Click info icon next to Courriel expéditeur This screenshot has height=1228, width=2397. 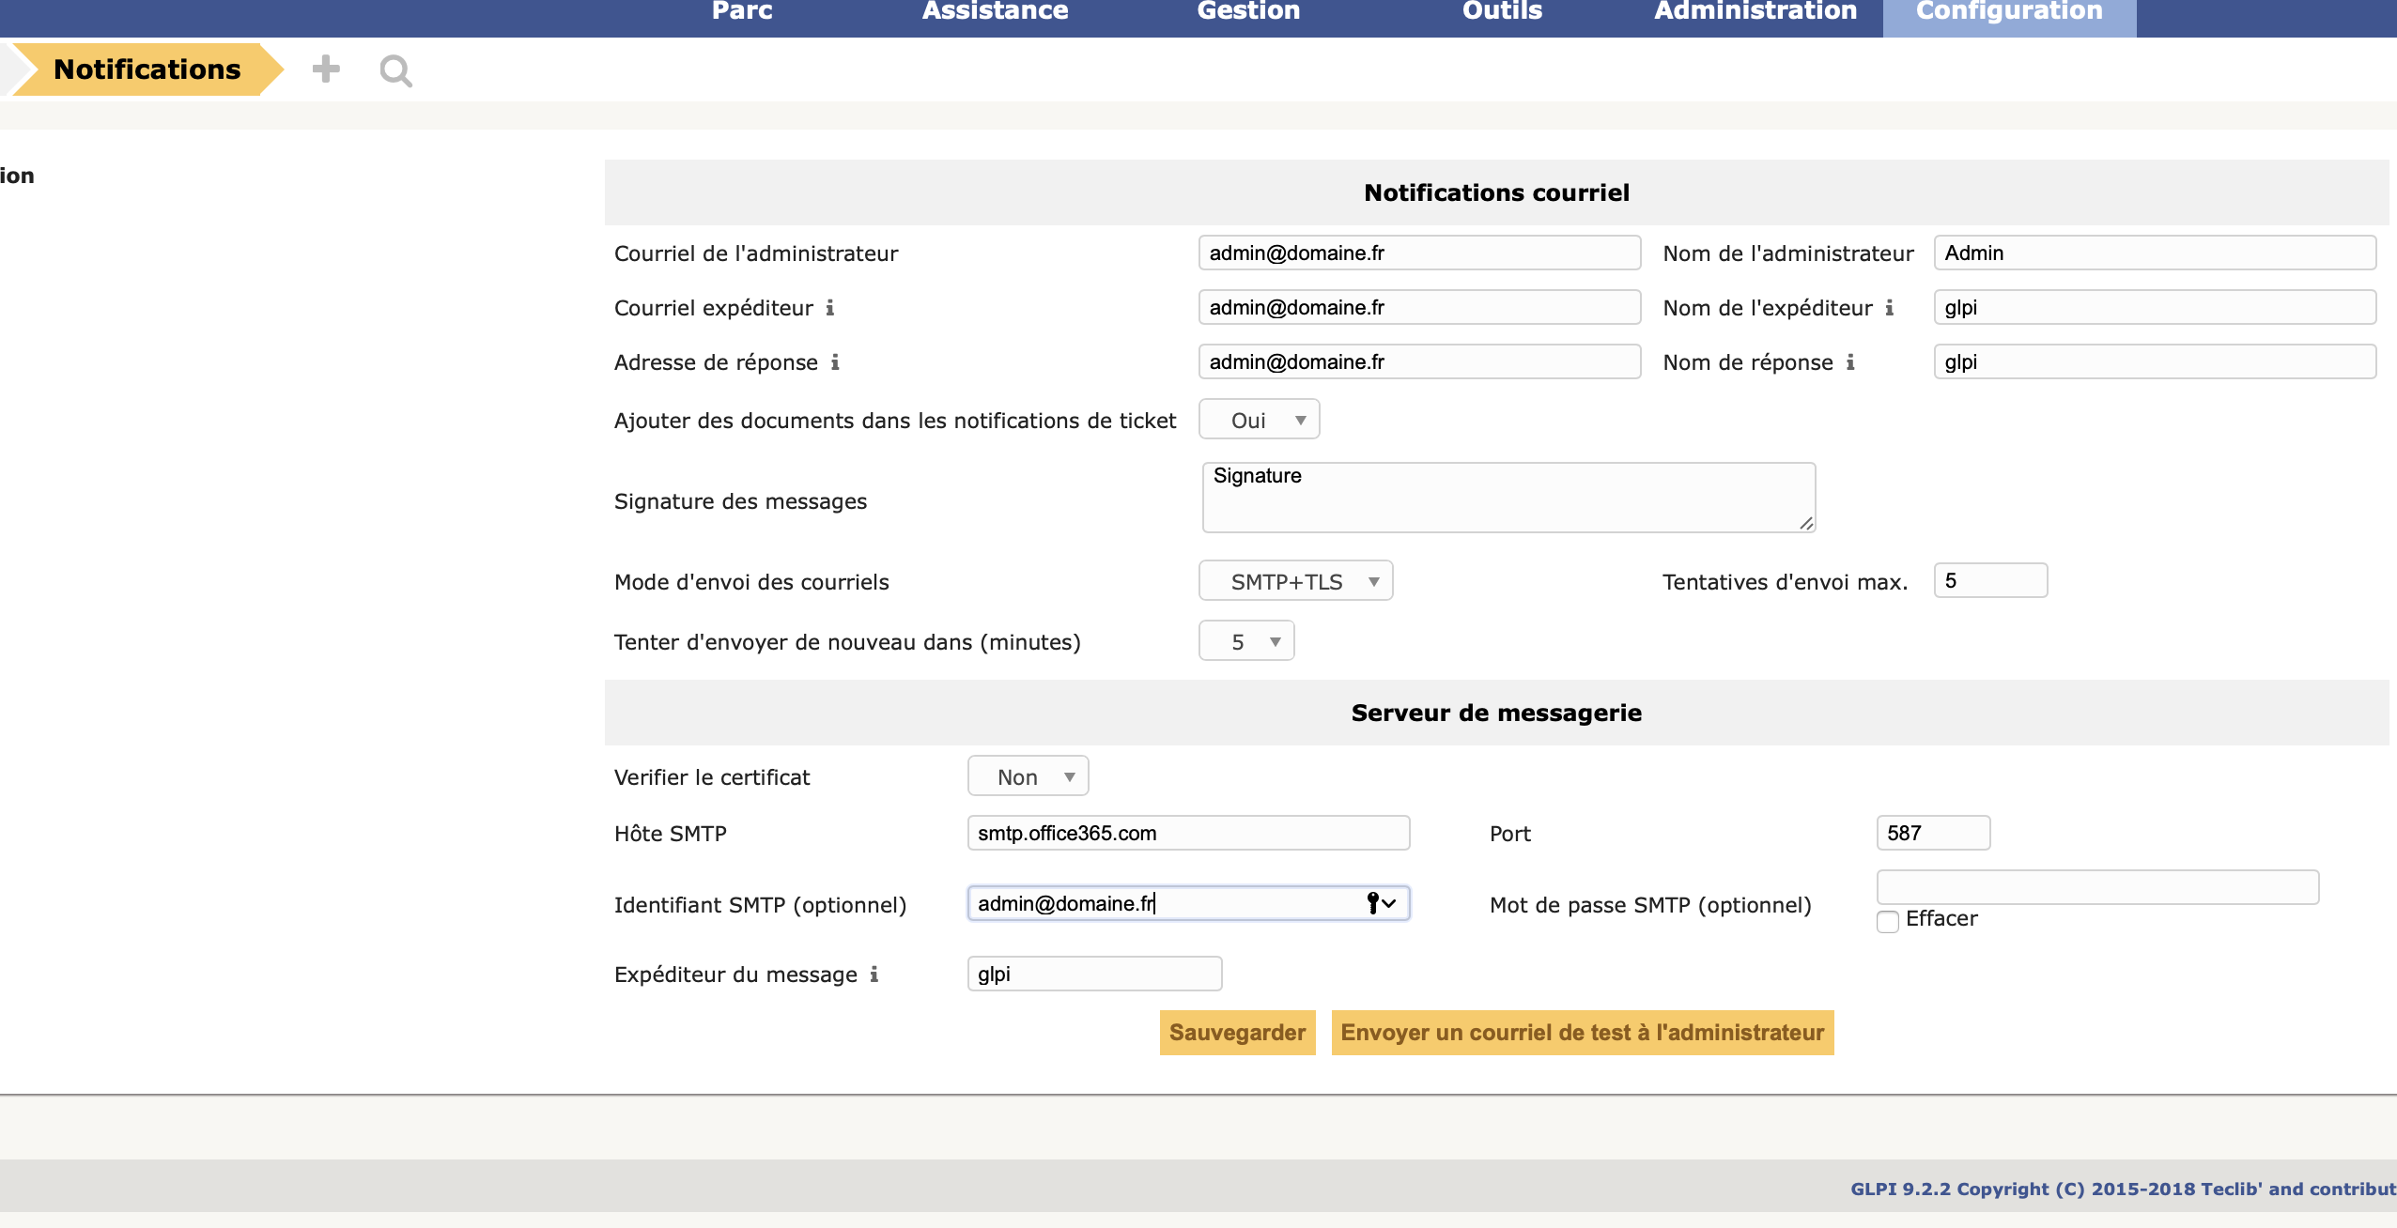830,308
